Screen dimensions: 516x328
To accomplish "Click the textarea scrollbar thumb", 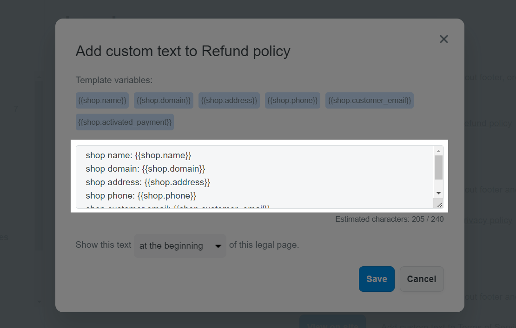I will 438,167.
